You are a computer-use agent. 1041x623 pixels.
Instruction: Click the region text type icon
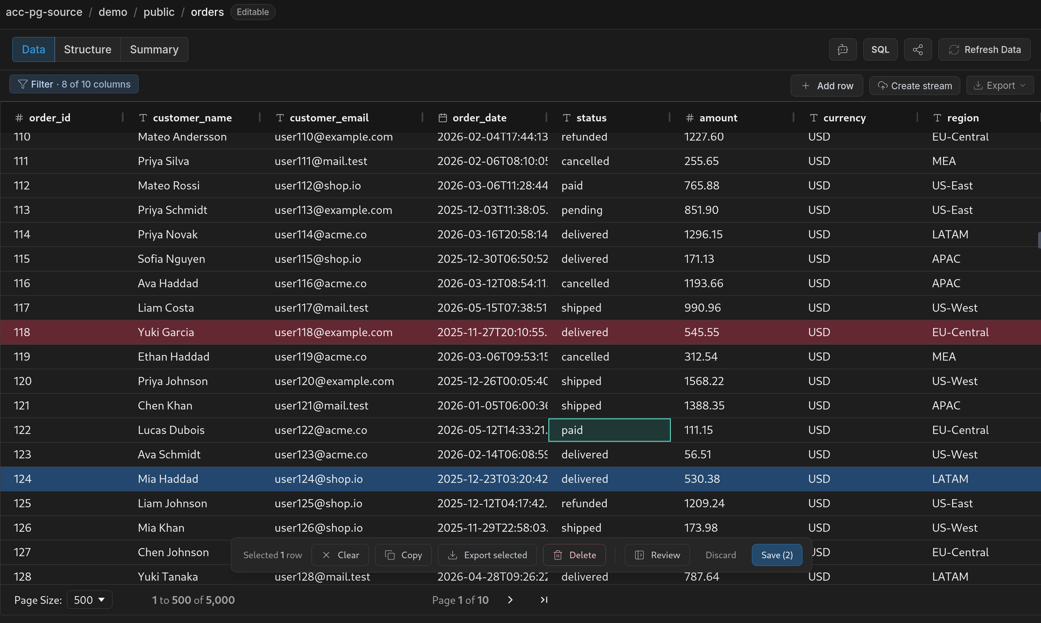coord(937,118)
